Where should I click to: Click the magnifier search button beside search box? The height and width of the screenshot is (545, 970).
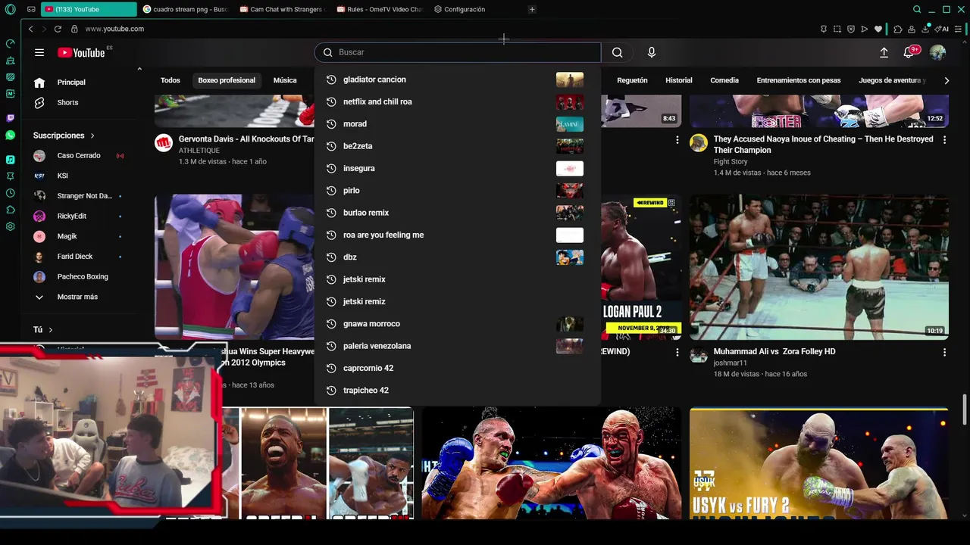[617, 52]
